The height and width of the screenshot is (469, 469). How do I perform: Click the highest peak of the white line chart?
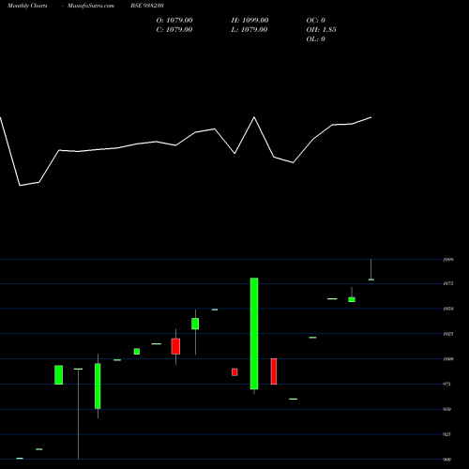point(254,117)
